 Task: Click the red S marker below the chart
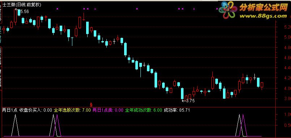pyautogui.click(x=91, y=104)
